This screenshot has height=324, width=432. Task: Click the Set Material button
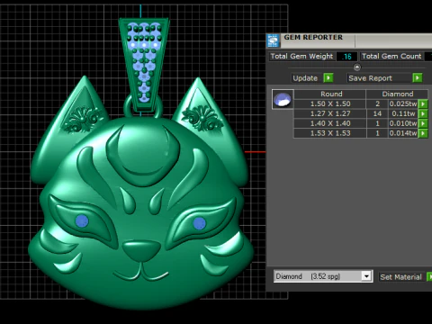click(400, 277)
